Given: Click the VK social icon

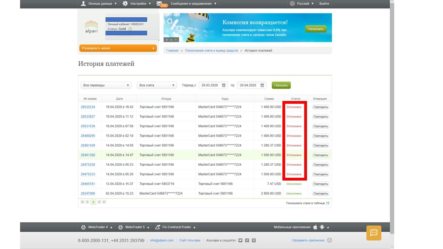Looking at the screenshot, I should pyautogui.click(x=254, y=240).
